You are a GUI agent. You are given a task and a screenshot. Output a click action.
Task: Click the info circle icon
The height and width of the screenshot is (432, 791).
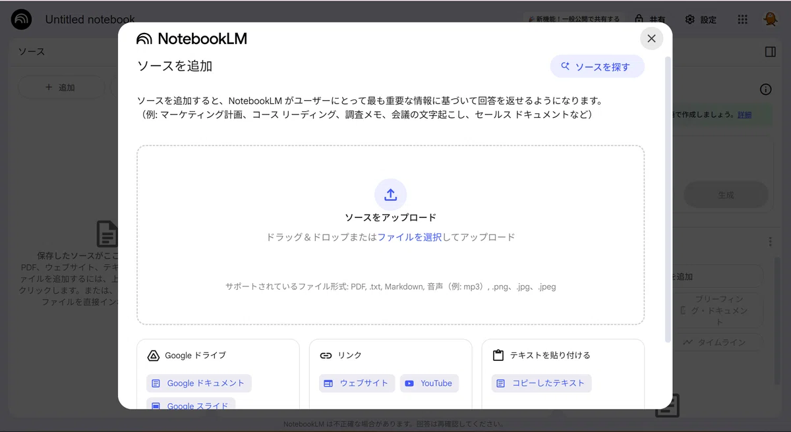pyautogui.click(x=765, y=90)
